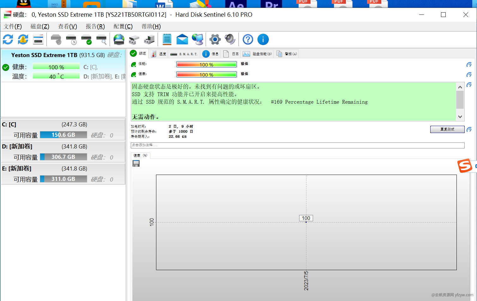Click the blue question mark help icon
This screenshot has height=301, width=477.
tap(248, 39)
